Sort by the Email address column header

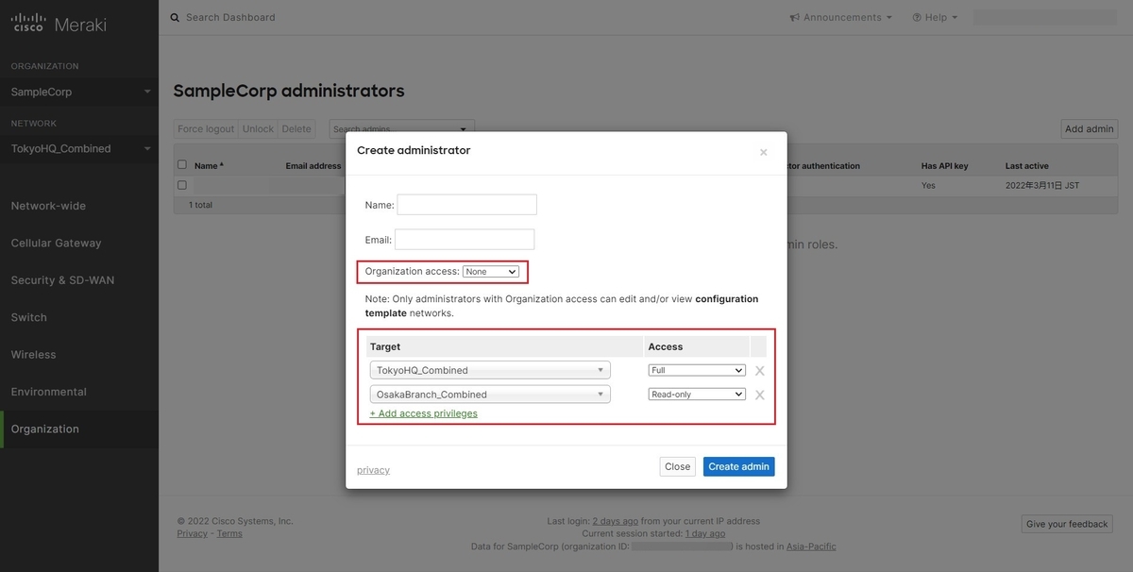pyautogui.click(x=313, y=166)
